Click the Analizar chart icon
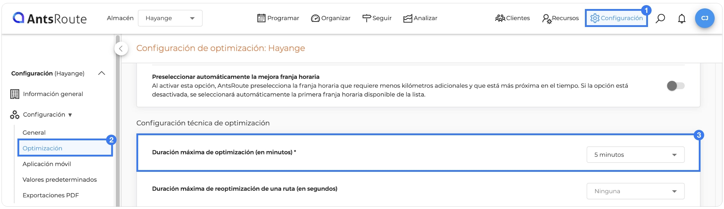Screen dimensions: 724x209 pos(408,18)
